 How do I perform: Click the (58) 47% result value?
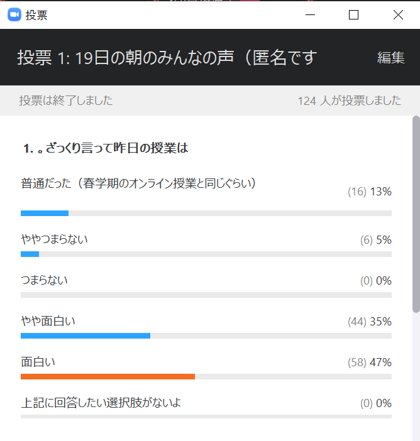click(x=370, y=362)
